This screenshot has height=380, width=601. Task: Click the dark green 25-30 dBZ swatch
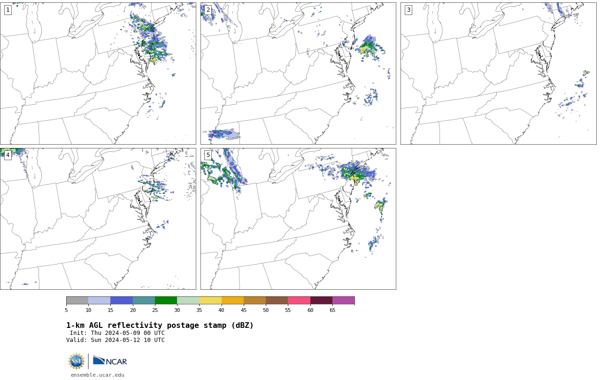(x=166, y=301)
